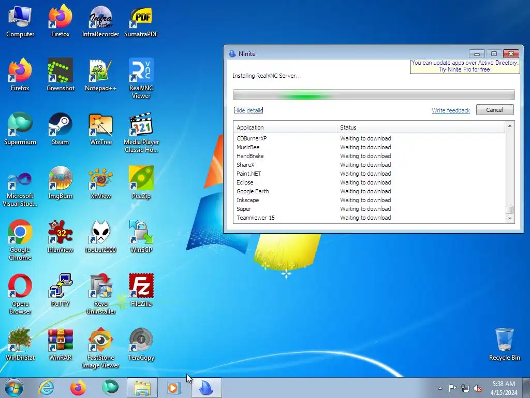Screen dimensions: 530x398
Task: Minimize the Ninite window
Action: click(477, 53)
